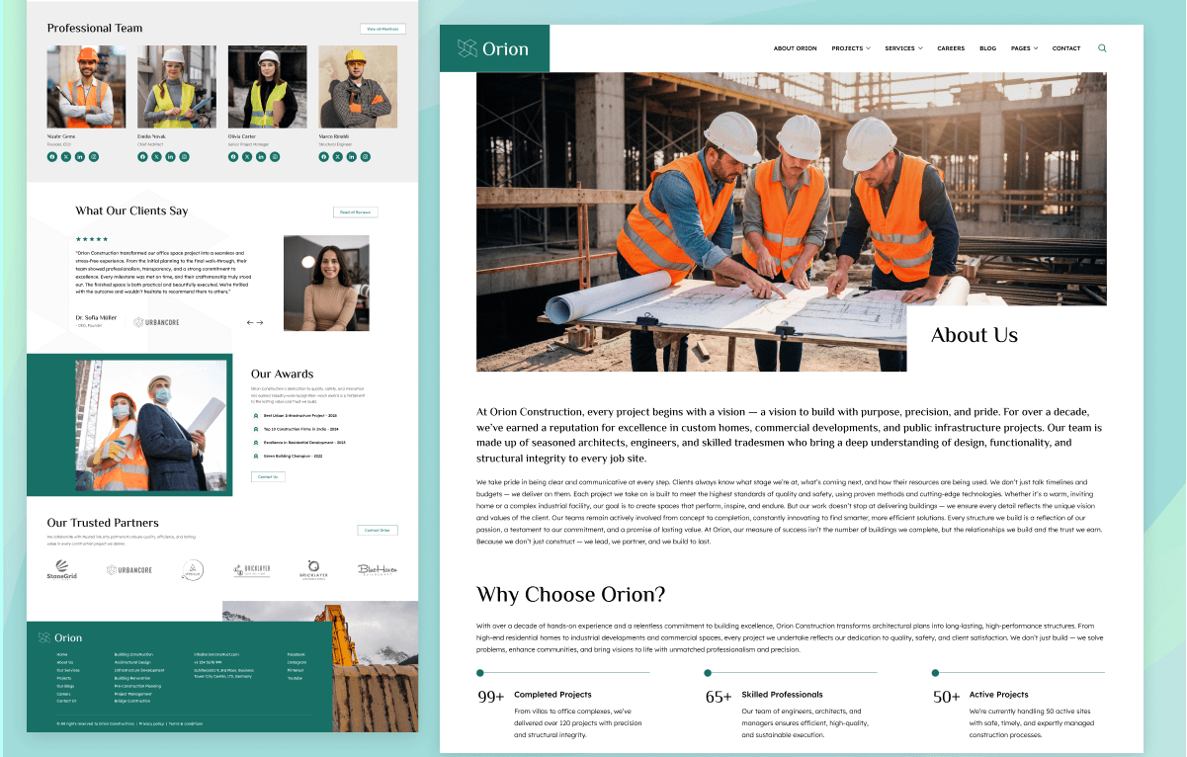Expand the Services dropdown in navigation
Viewport: 1187px width, 757px height.
(x=902, y=48)
